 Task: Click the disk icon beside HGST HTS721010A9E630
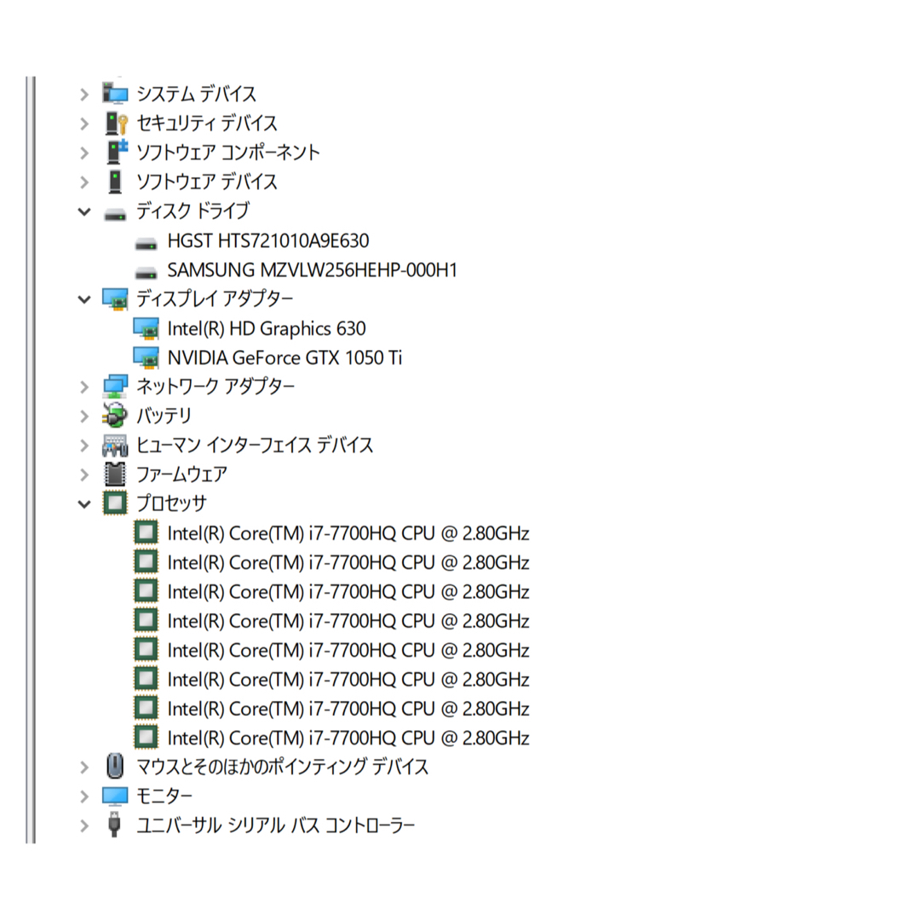coord(146,244)
